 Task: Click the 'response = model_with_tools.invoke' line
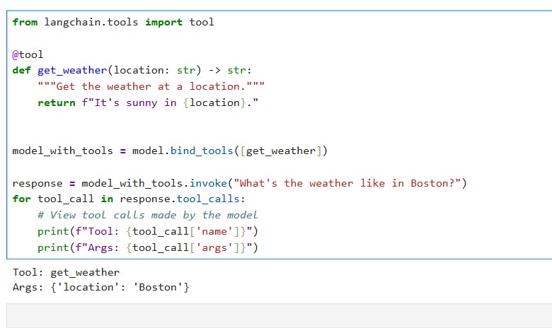[x=239, y=183]
